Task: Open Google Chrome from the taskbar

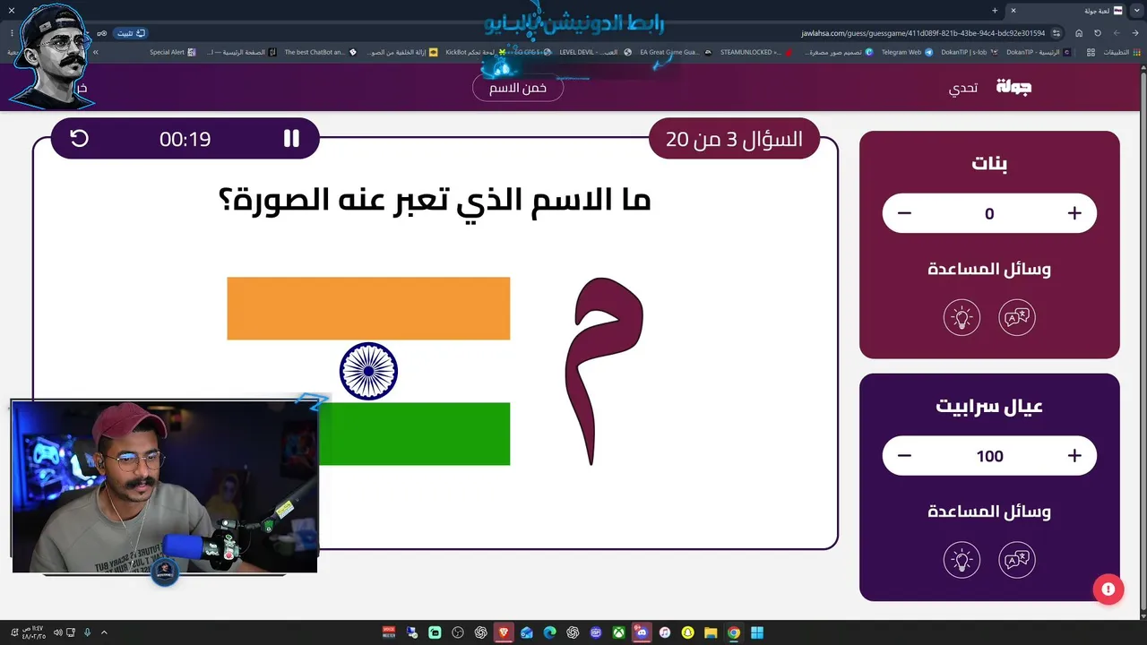Action: point(734,632)
